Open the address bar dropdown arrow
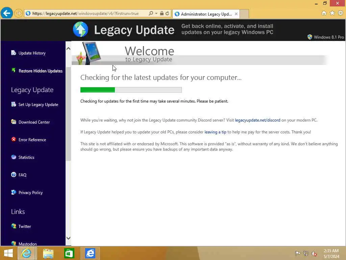Viewport: 346px width, 260px height. click(156, 14)
